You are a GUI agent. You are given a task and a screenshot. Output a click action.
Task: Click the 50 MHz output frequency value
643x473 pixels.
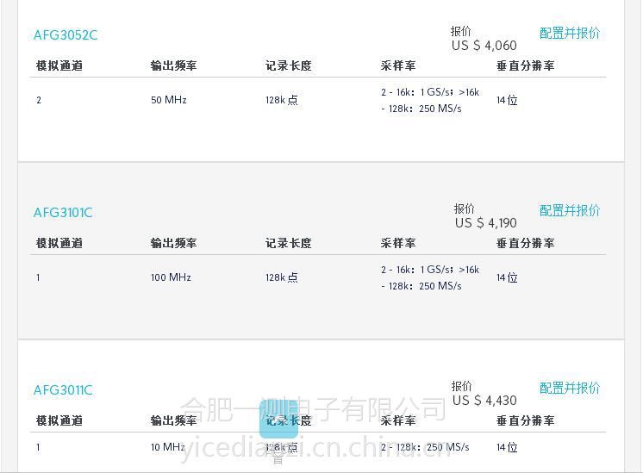169,100
